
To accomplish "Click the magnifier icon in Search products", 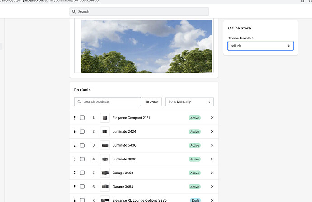I will pyautogui.click(x=80, y=102).
